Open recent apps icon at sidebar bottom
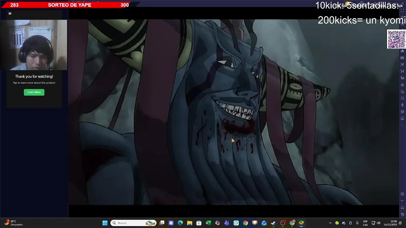Image resolution: width=406 pixels, height=228 pixels. click(x=403, y=214)
